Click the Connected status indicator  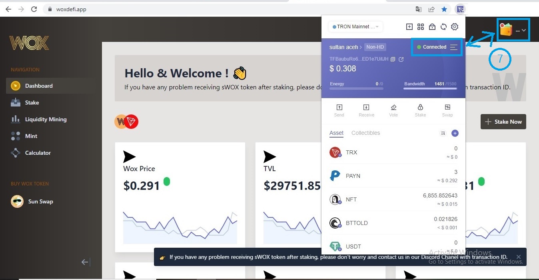pyautogui.click(x=431, y=47)
